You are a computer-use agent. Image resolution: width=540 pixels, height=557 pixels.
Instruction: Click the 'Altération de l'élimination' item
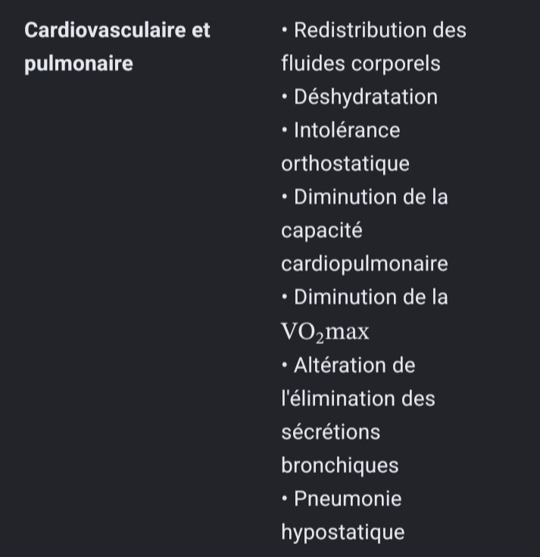(x=358, y=415)
